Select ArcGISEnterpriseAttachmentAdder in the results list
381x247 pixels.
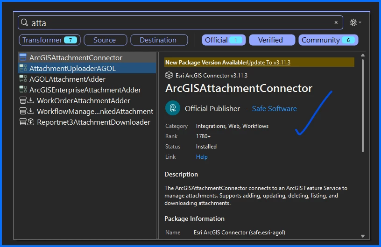click(87, 90)
